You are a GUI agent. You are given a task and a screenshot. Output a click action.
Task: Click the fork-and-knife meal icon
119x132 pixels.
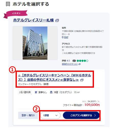(36, 92)
